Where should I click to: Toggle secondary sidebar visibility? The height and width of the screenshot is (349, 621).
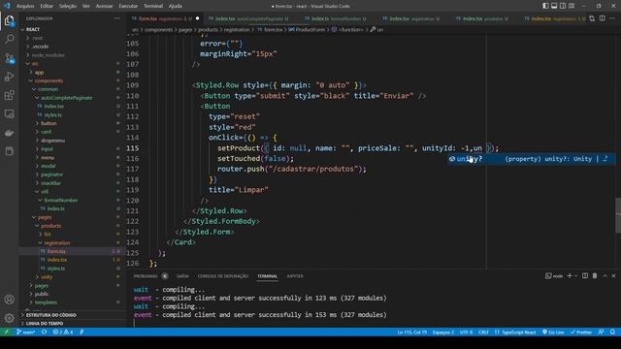pos(563,6)
